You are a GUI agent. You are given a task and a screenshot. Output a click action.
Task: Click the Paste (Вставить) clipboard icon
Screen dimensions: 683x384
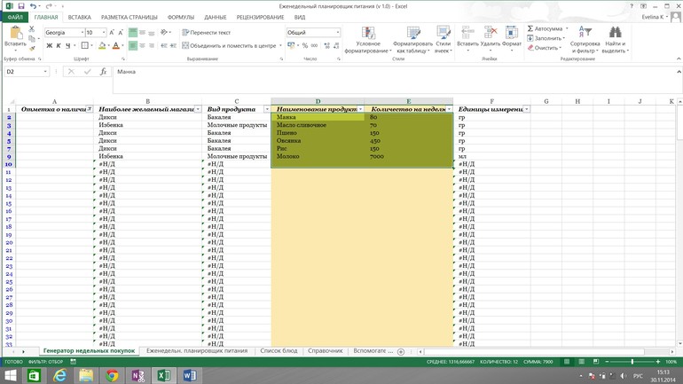[x=15, y=34]
